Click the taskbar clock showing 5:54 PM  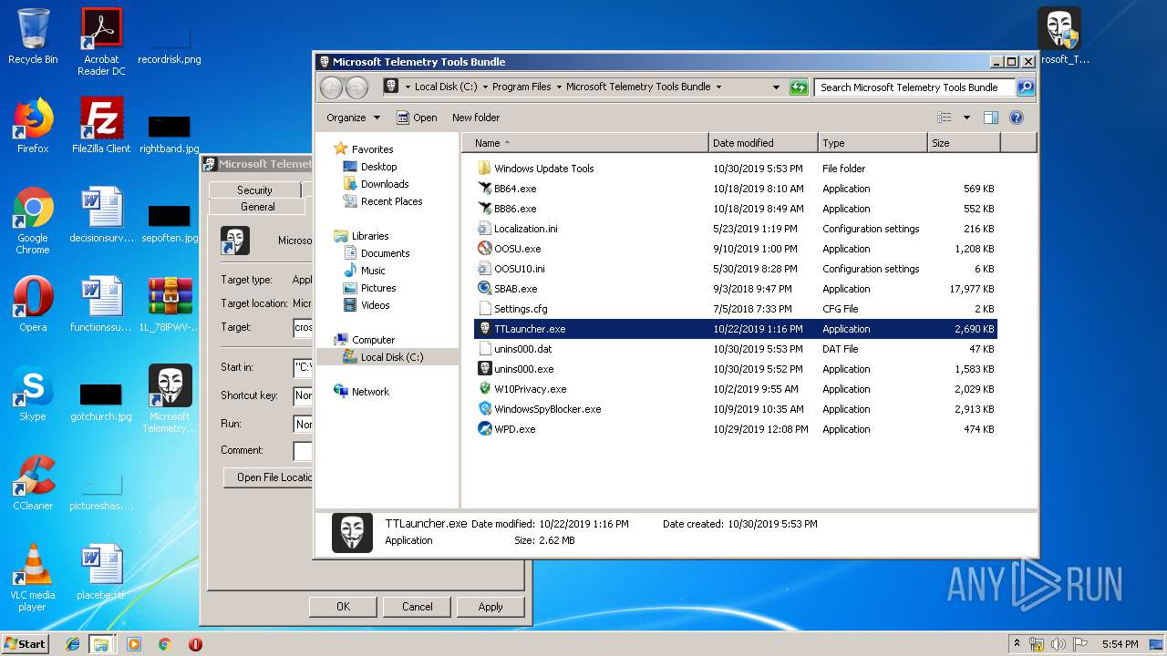[1120, 644]
